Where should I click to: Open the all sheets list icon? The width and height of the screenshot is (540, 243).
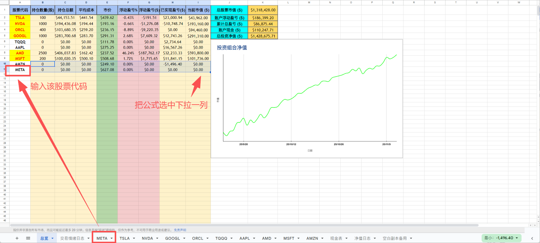tap(28, 238)
